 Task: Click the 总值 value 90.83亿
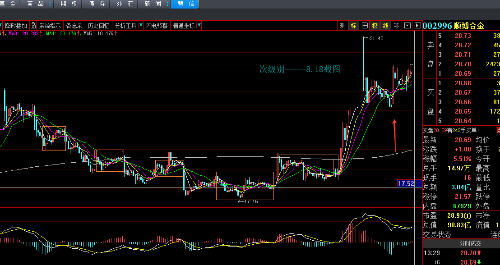[x=459, y=225]
